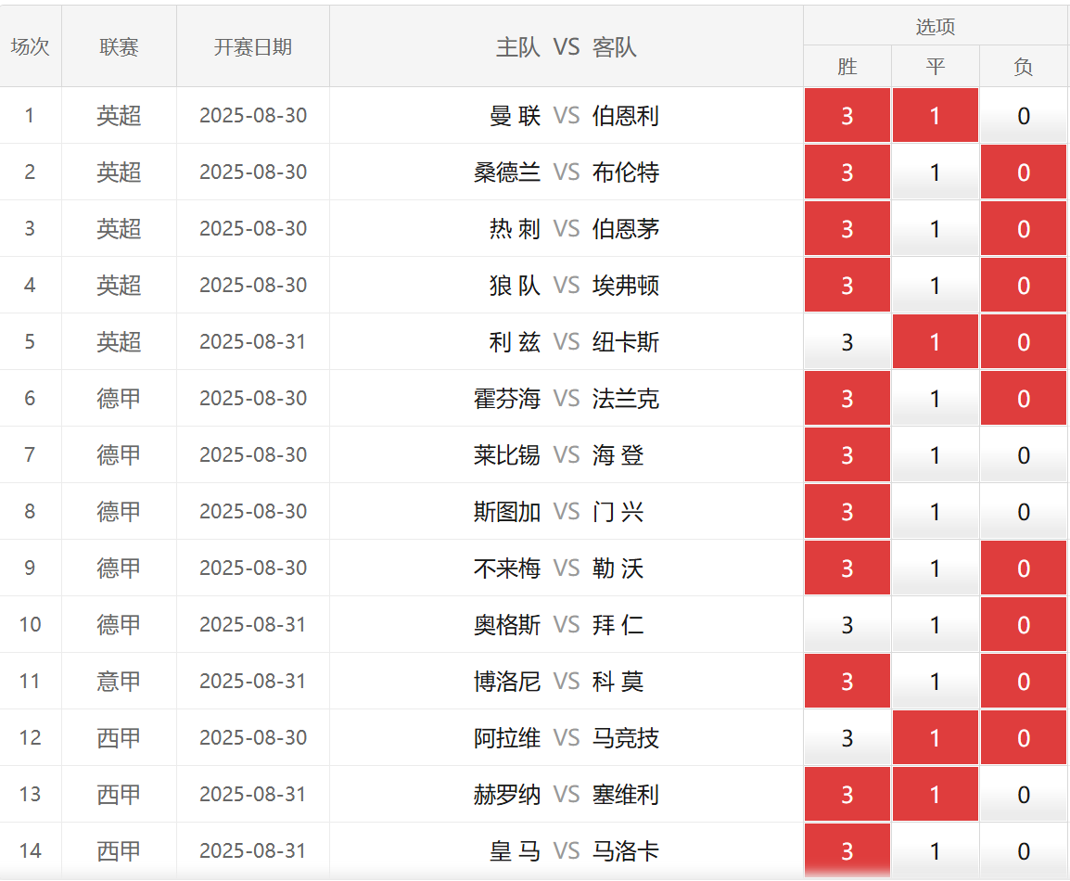Select win option 3 for 奥格斯 vs 拜仁
Screen dimensions: 1070x881
[x=847, y=625]
